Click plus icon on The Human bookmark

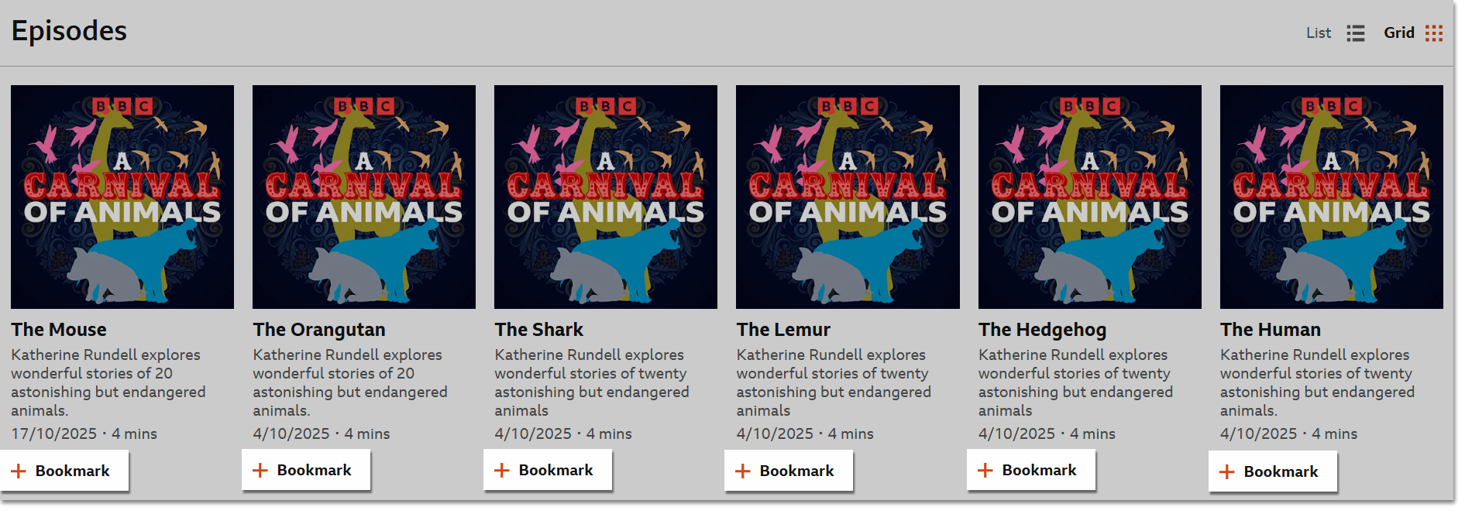[1227, 471]
